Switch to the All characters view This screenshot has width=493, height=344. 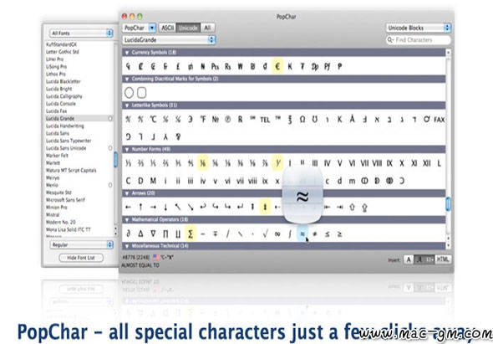(207, 28)
